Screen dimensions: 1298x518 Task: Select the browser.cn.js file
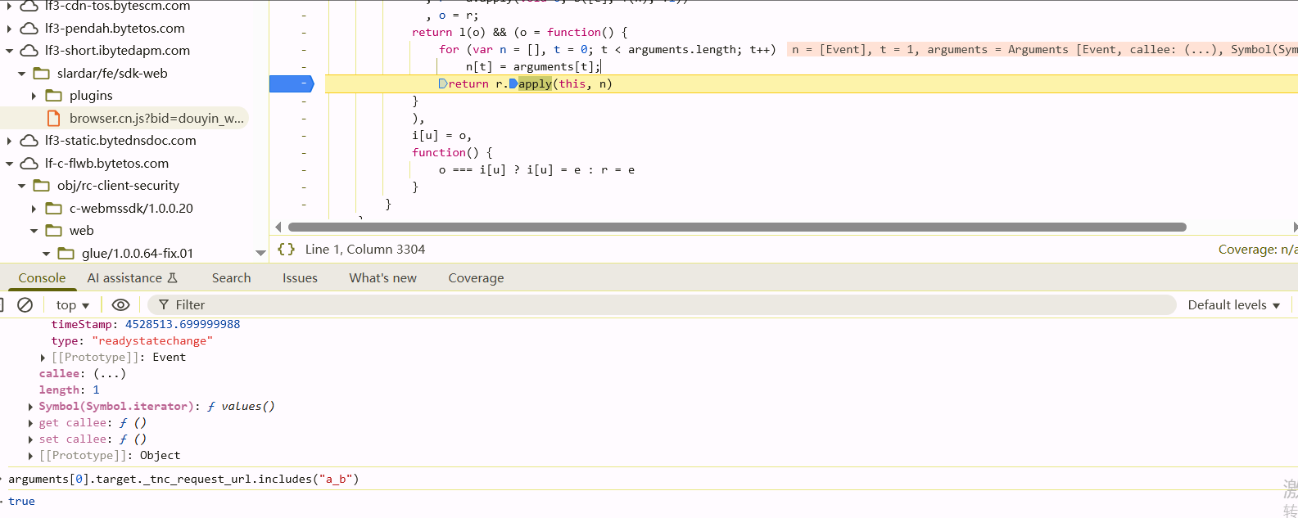click(156, 119)
